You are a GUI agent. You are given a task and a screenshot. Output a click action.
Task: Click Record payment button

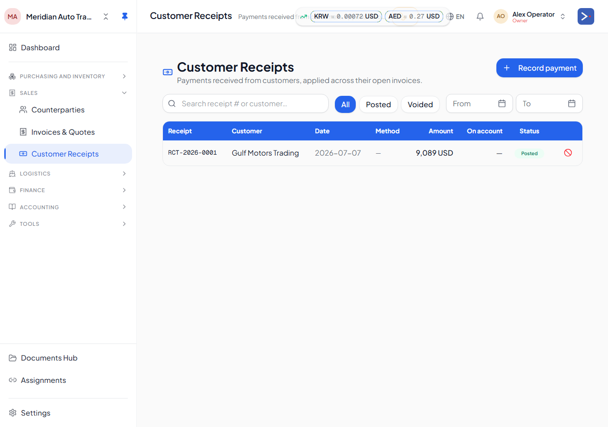(x=540, y=68)
